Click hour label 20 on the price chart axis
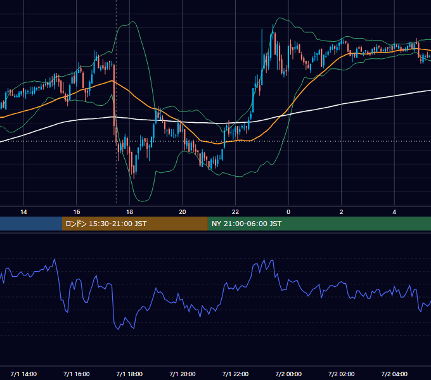The width and height of the screenshot is (431, 380). coord(183,212)
